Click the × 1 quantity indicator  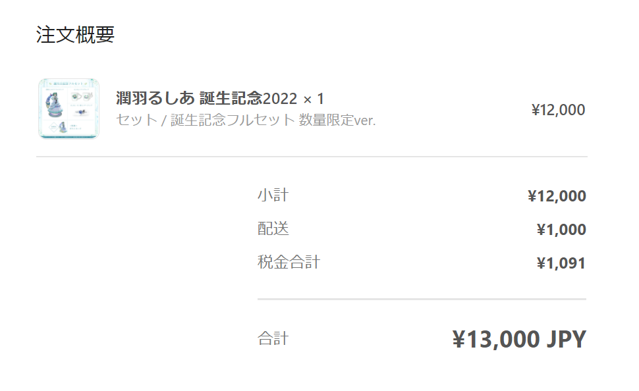tap(314, 99)
